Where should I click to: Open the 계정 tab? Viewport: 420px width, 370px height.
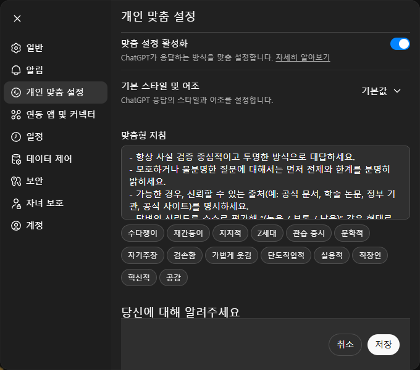tap(56, 226)
